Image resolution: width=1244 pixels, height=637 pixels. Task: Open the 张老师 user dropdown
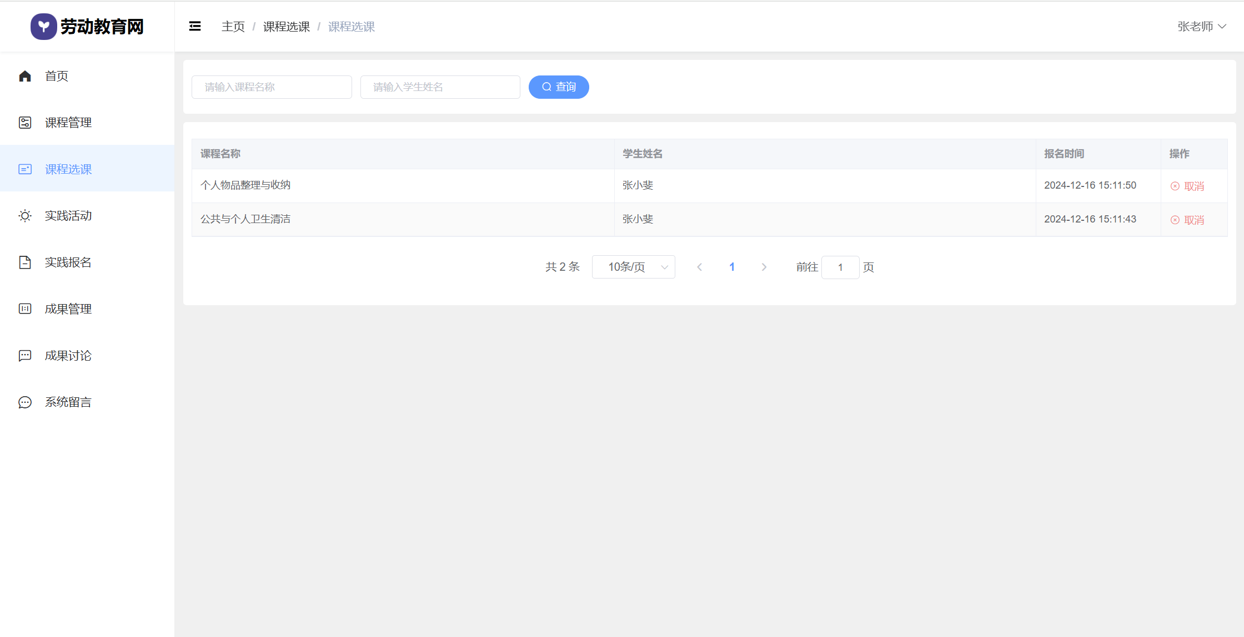[1201, 27]
